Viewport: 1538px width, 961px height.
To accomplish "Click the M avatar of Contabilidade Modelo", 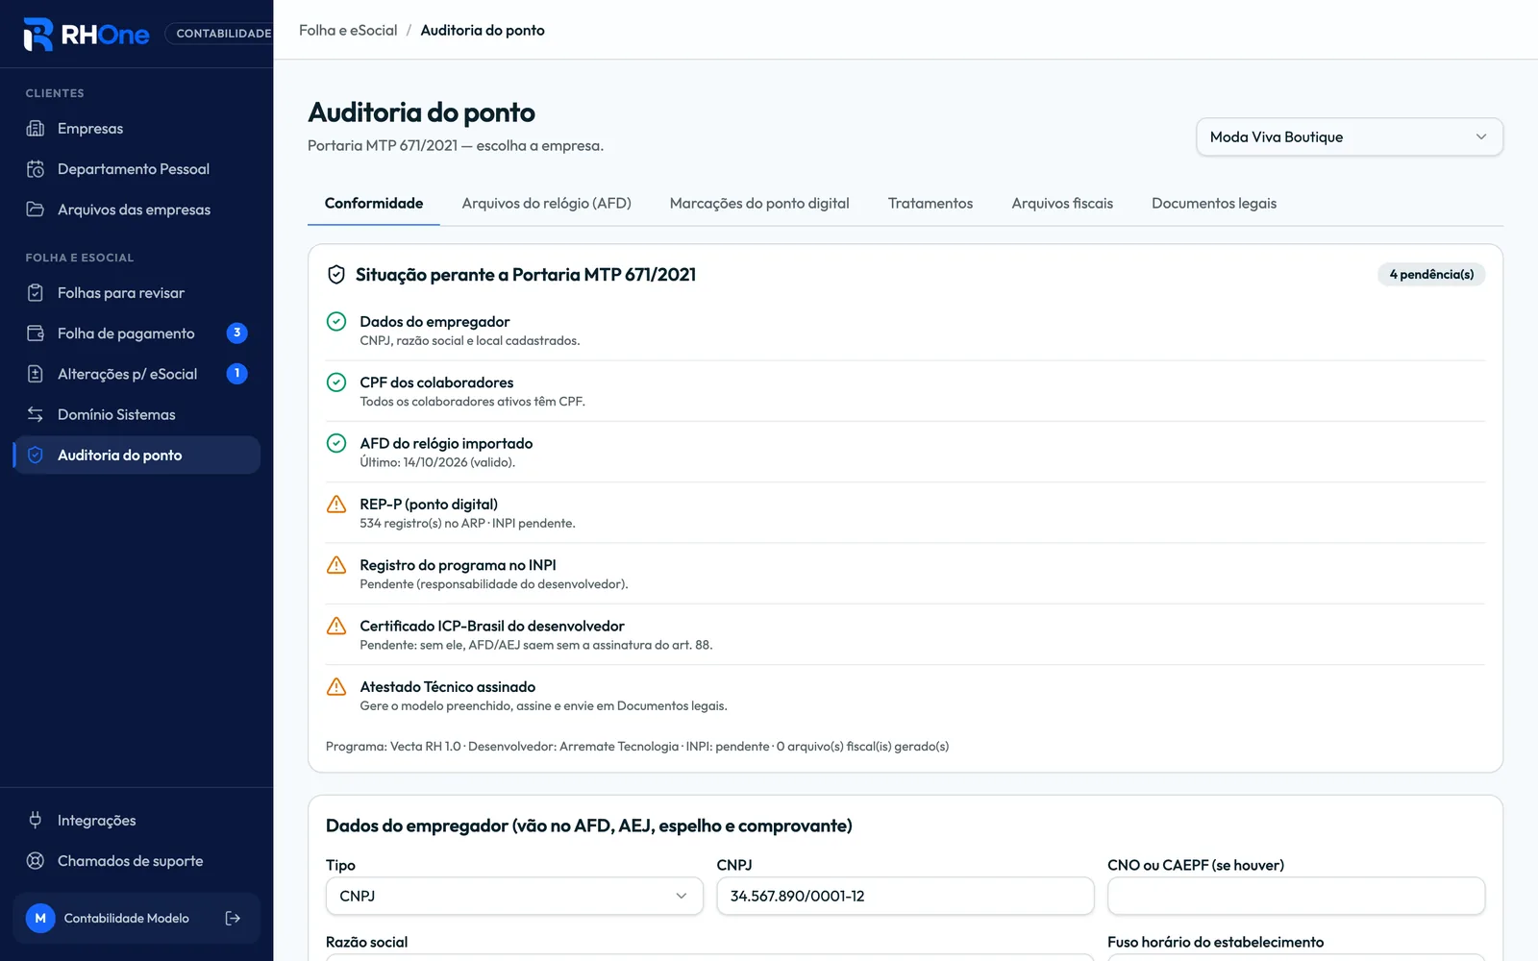I will [40, 919].
